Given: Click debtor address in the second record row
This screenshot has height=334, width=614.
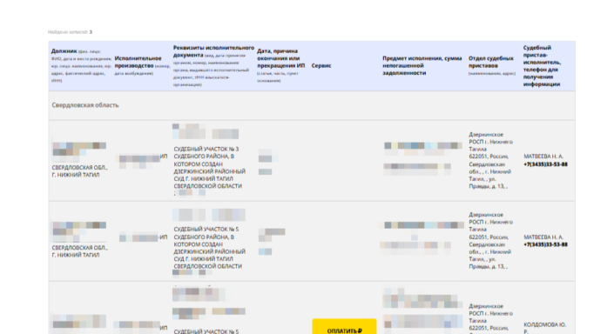Looking at the screenshot, I should (79, 251).
